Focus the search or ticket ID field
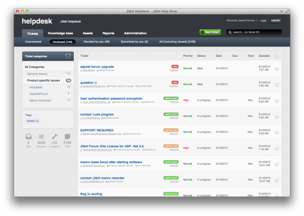The height and width of the screenshot is (216, 304). pyautogui.click(x=254, y=32)
